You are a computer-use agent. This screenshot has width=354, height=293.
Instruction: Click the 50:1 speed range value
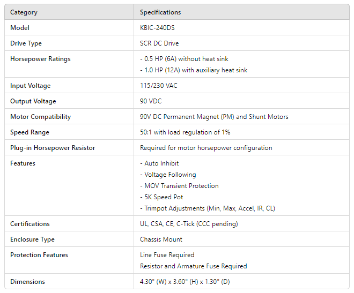point(185,132)
